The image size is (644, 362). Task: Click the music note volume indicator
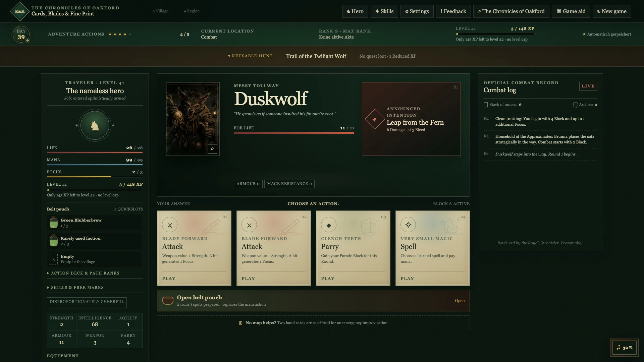tap(625, 348)
